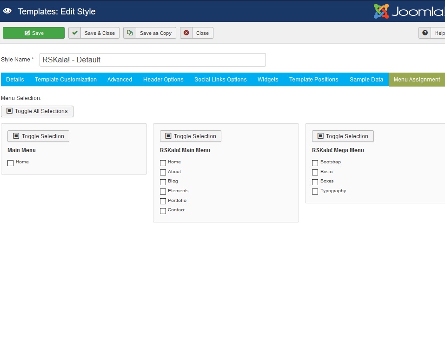Click the red X icon beside Close

(186, 33)
